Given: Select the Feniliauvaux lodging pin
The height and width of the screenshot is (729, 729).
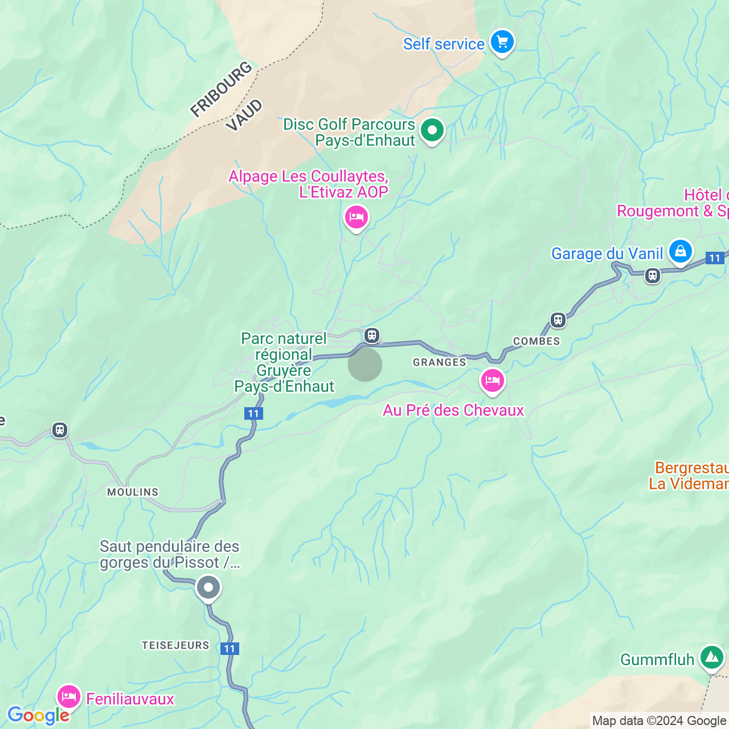Looking at the screenshot, I should [x=68, y=698].
